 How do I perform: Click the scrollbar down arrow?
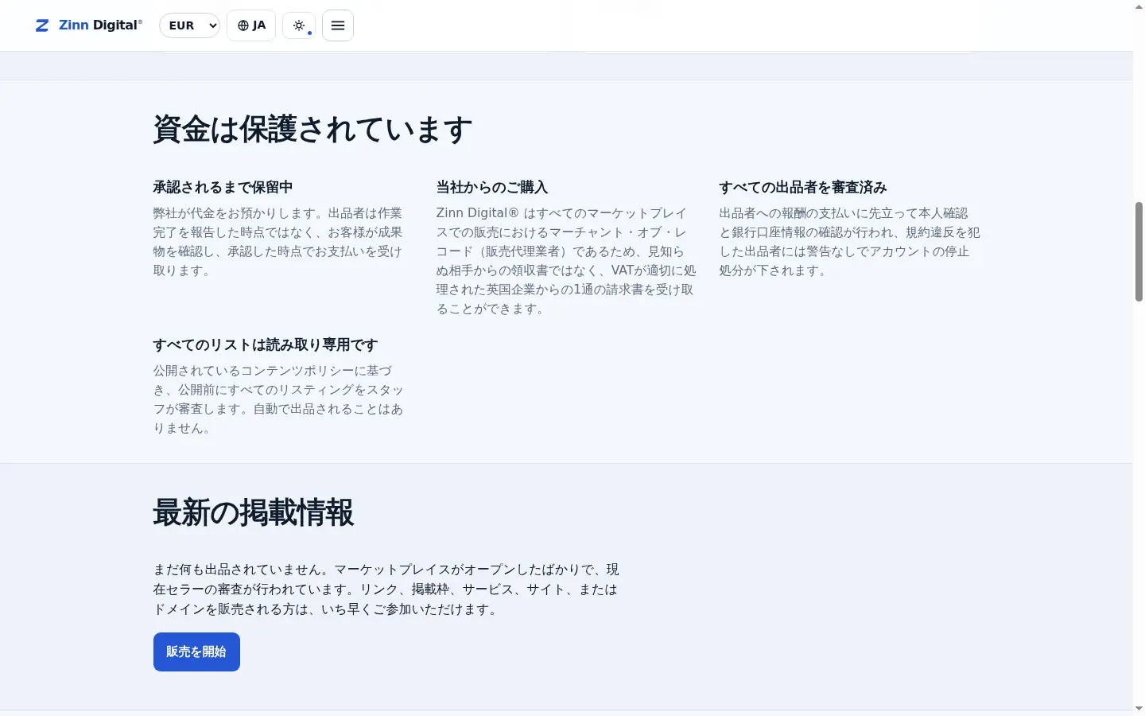point(1139,709)
